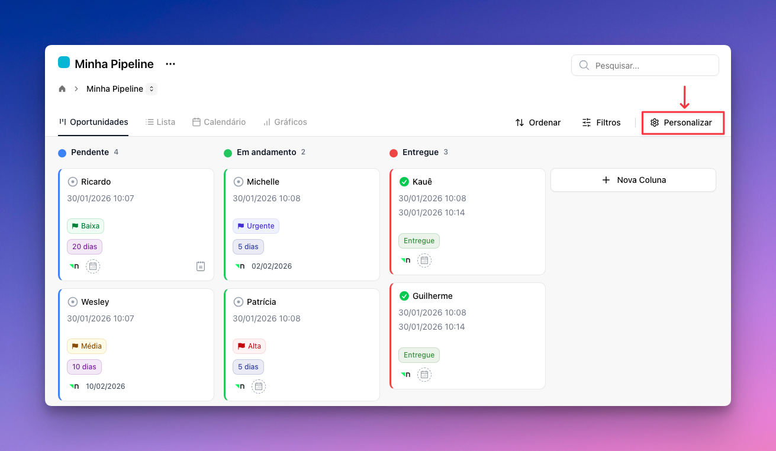The height and width of the screenshot is (451, 776).
Task: Open the three-dots menu beside Minha Pipeline title
Action: [x=170, y=64]
